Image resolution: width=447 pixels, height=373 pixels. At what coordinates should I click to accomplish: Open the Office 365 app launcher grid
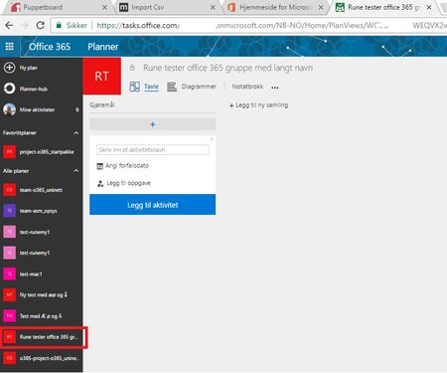pyautogui.click(x=10, y=47)
